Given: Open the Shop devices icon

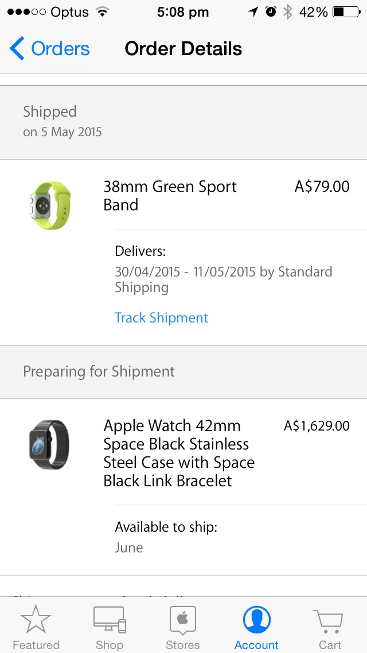Looking at the screenshot, I should (x=109, y=620).
